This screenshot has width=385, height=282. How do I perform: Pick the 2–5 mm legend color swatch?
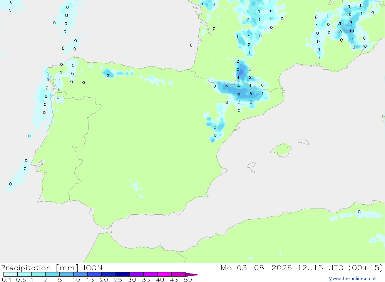point(52,274)
